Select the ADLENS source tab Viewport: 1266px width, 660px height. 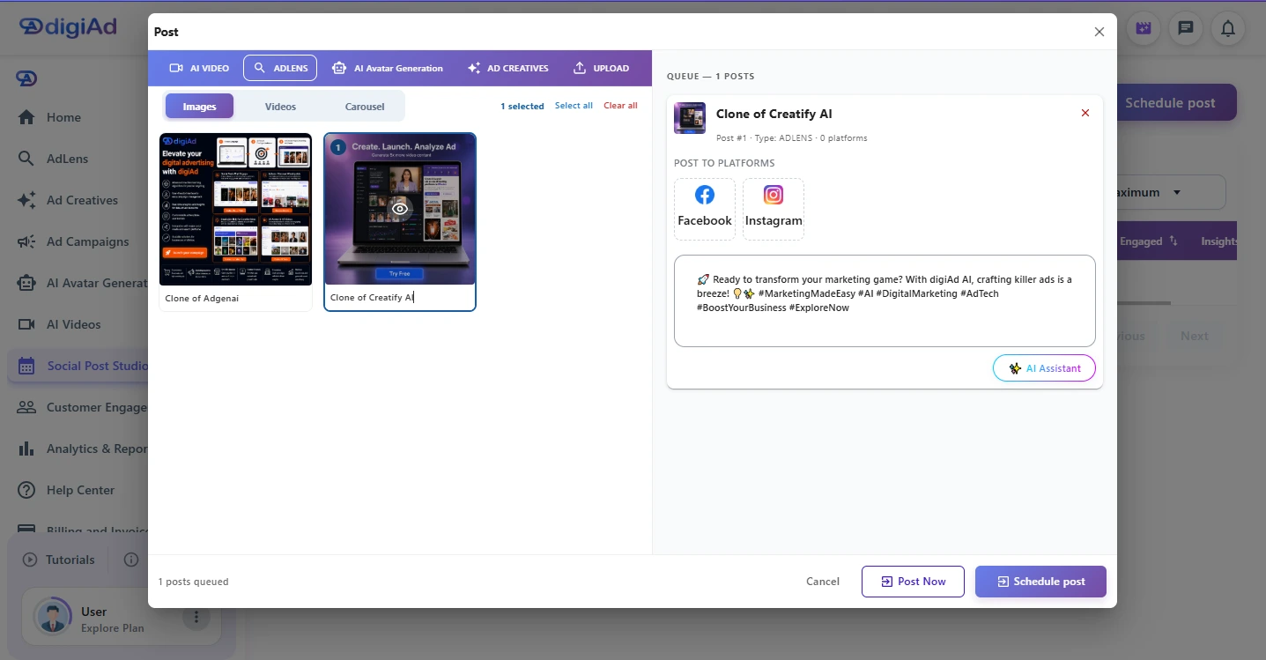pyautogui.click(x=280, y=68)
